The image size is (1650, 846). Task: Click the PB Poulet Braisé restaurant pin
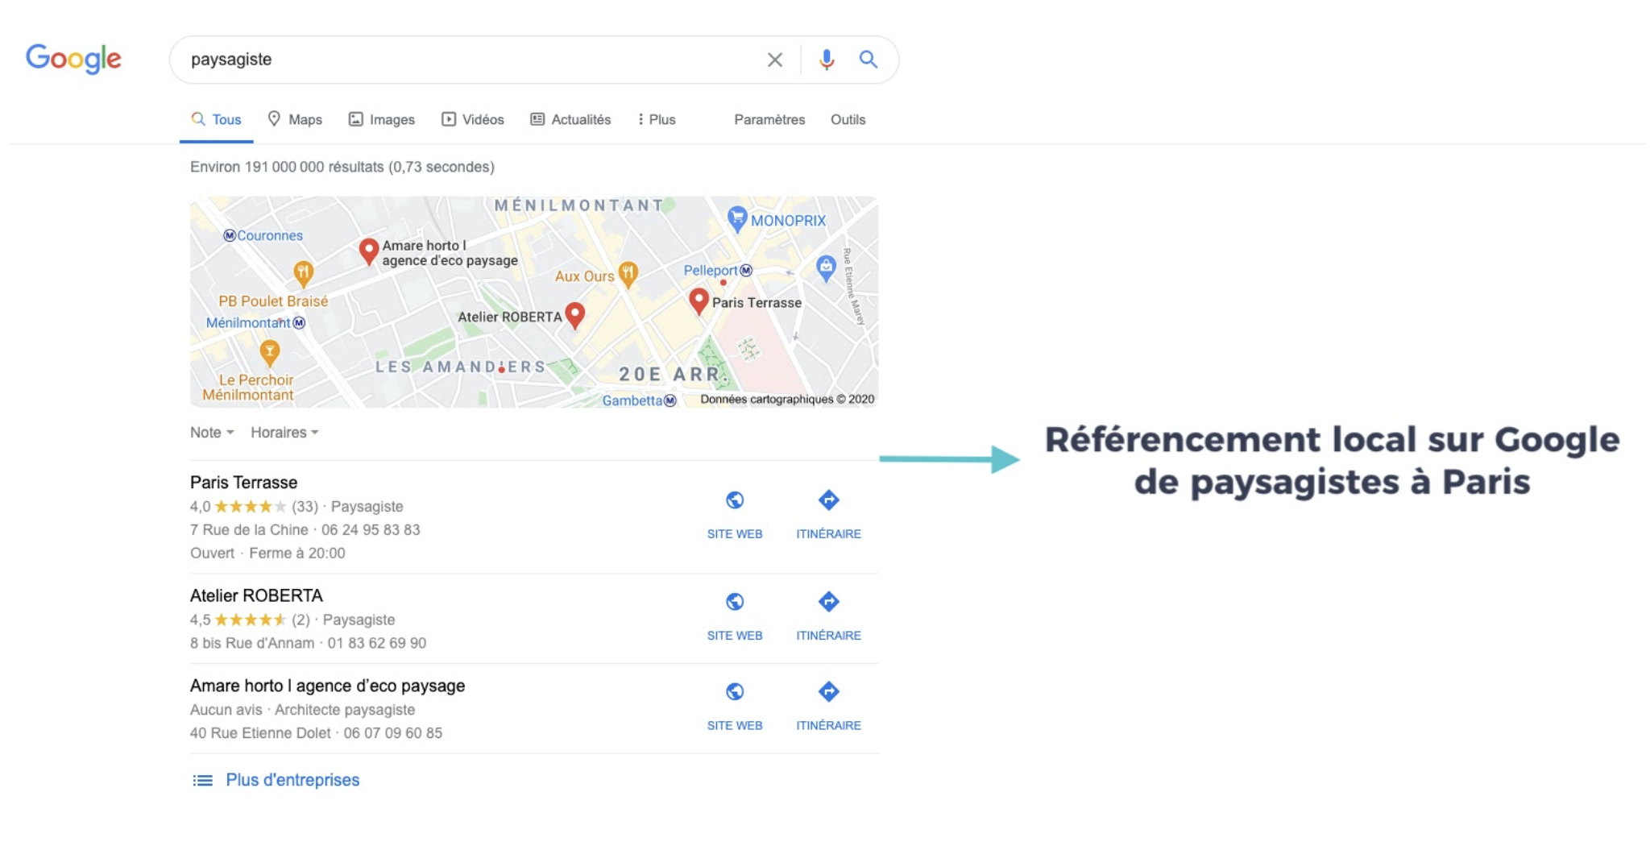tap(303, 274)
